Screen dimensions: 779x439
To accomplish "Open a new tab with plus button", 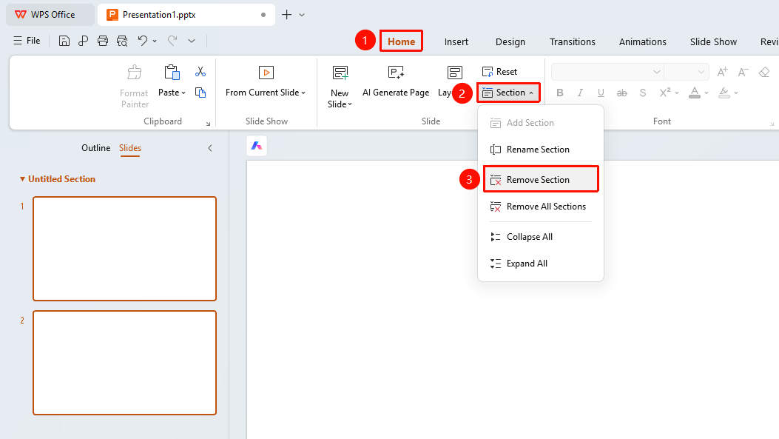I will [x=286, y=14].
